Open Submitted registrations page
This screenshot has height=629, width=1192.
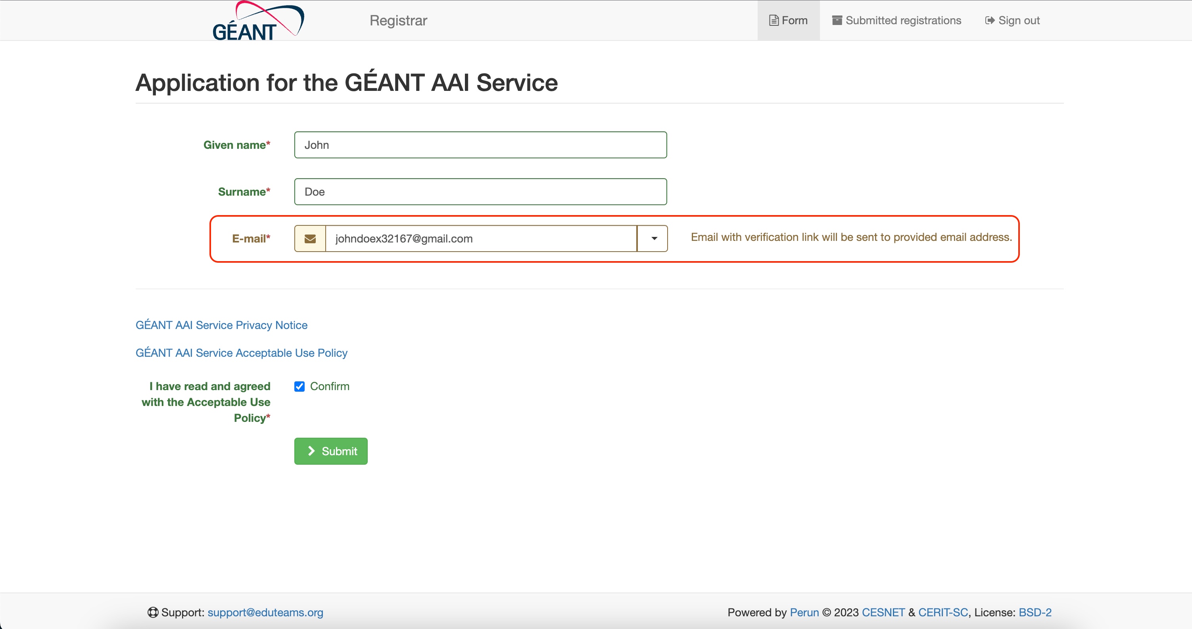tap(896, 20)
